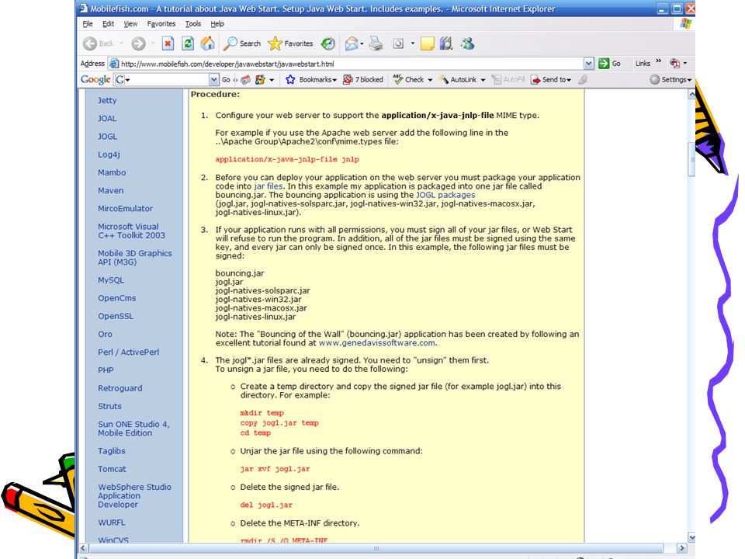Viewport: 745px width, 559px height.
Task: Click the Forward arrow button
Action: (x=138, y=43)
